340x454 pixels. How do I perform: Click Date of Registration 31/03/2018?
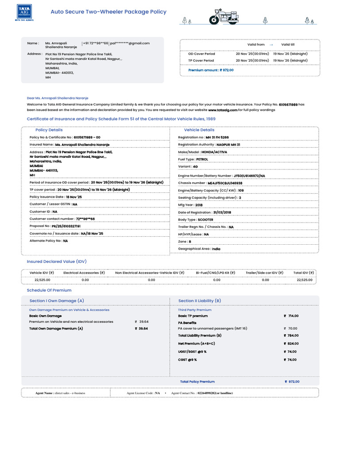(205, 212)
